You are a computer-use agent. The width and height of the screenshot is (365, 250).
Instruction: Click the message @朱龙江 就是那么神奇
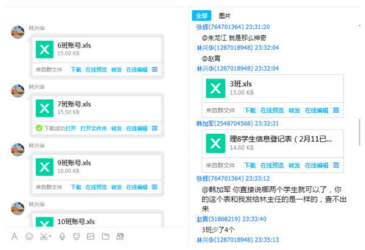[234, 38]
